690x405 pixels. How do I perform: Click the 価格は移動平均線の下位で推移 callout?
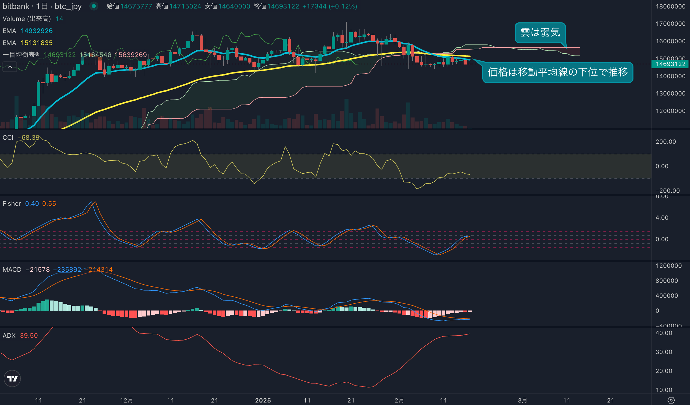coord(557,72)
